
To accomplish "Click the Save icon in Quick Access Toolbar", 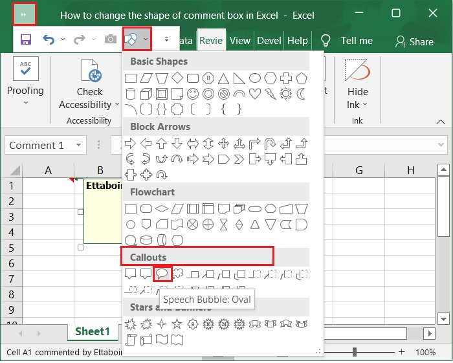I will [x=26, y=40].
